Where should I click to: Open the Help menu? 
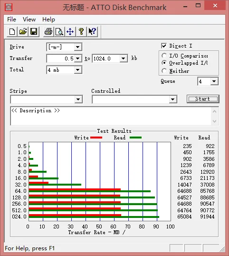(48, 20)
